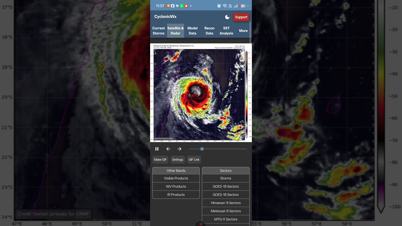Expand the Sectors header

pos(226,171)
